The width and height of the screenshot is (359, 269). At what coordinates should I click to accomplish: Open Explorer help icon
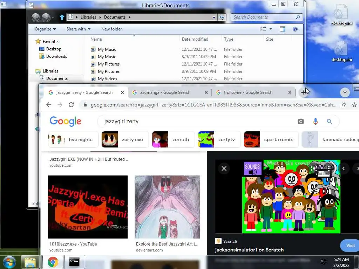pos(295,29)
